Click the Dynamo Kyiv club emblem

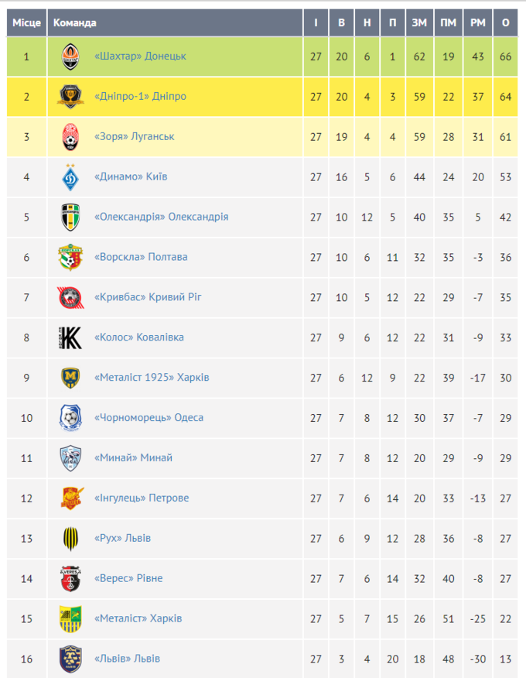click(70, 177)
